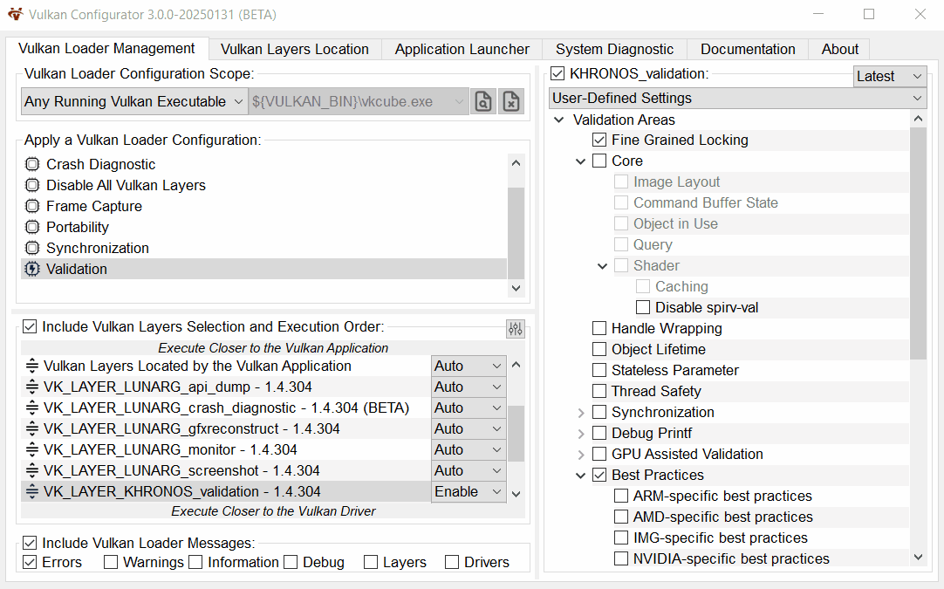Image resolution: width=944 pixels, height=589 pixels.
Task: Select the Disable All Vulkan Layers configuration
Action: pos(126,185)
